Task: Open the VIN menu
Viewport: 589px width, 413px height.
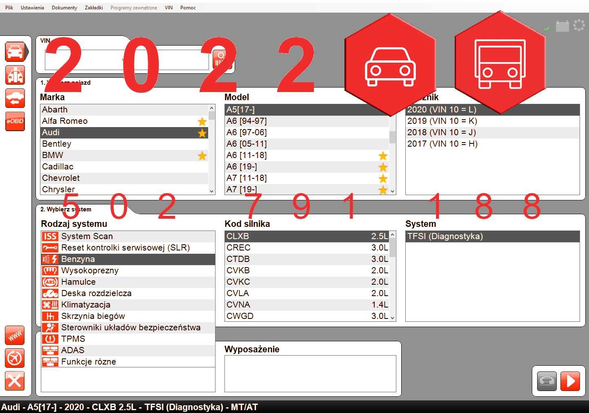Action: tap(169, 8)
